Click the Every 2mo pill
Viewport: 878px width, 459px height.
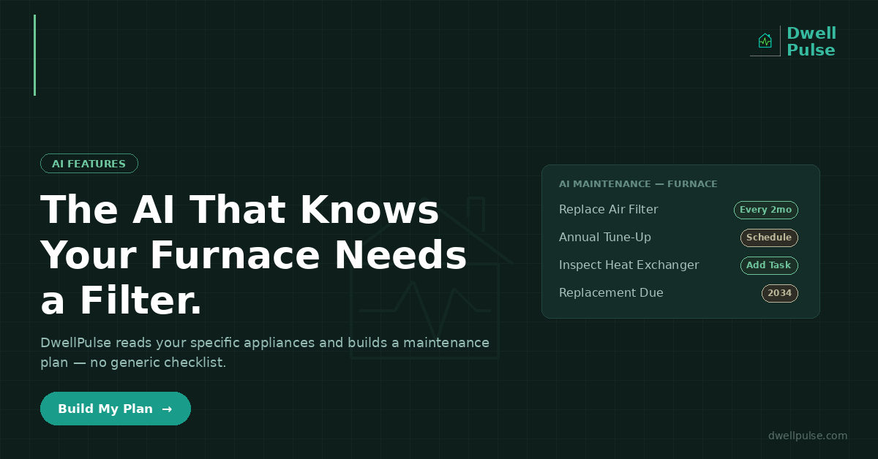(766, 210)
